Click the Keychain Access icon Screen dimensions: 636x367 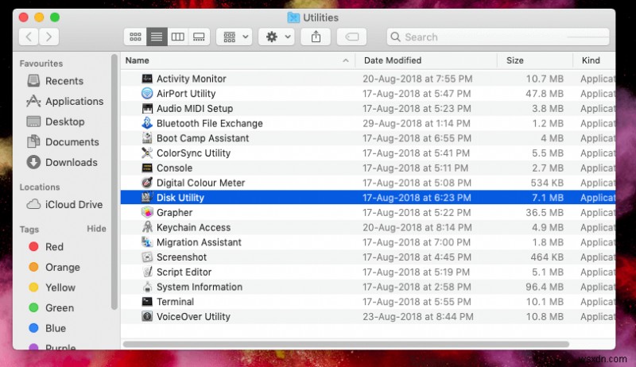coord(147,227)
